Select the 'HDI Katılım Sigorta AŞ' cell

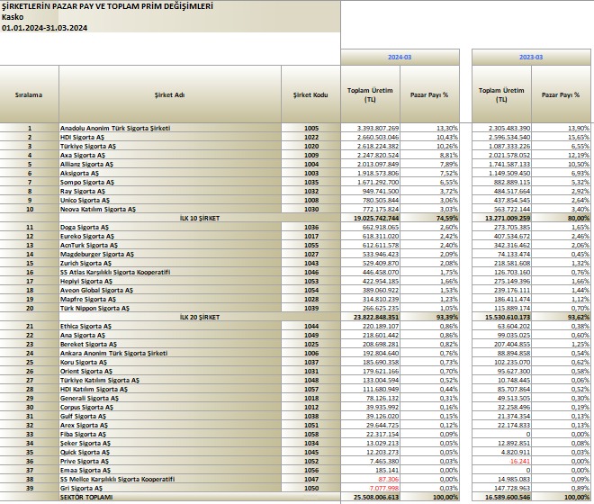(170, 389)
